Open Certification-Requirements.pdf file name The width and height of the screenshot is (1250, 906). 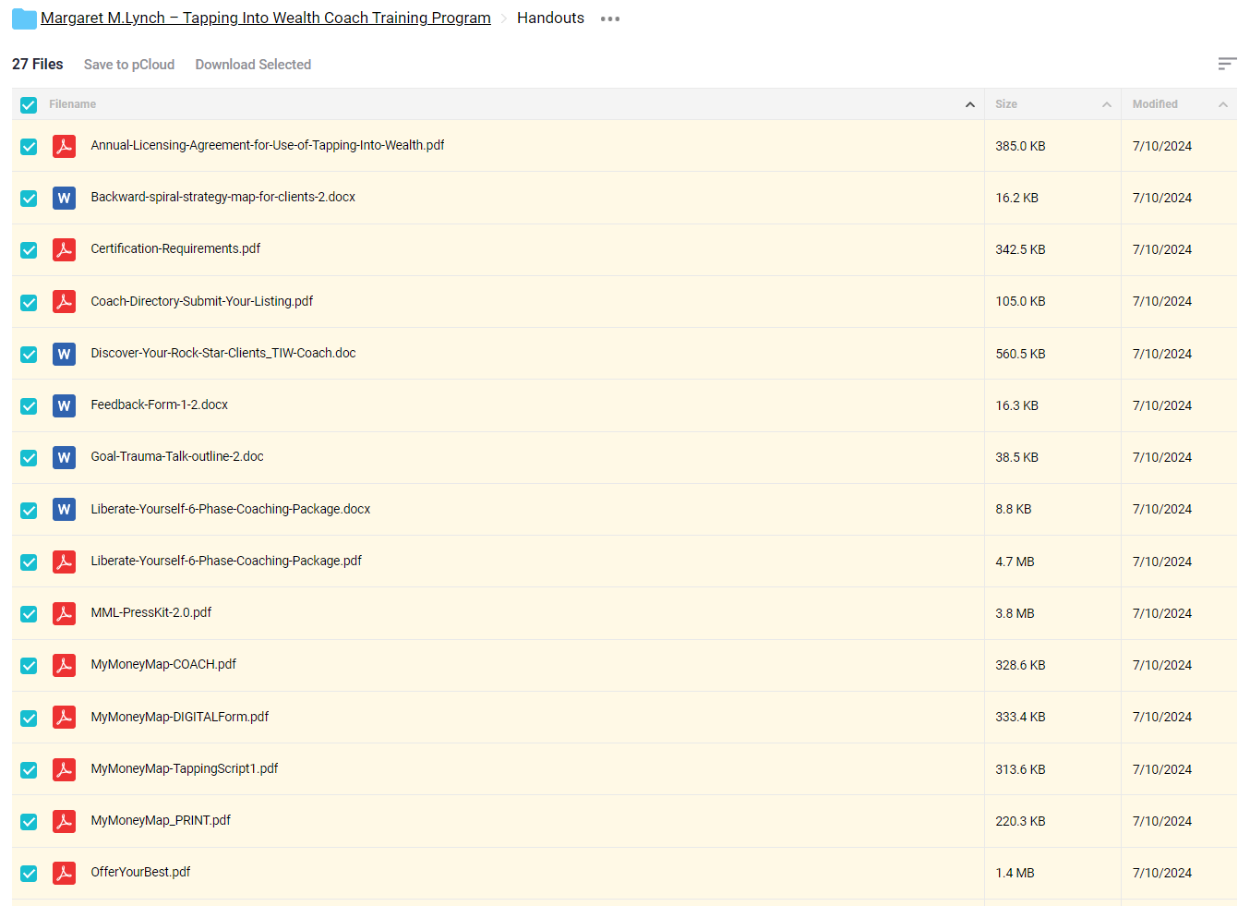[x=175, y=248]
